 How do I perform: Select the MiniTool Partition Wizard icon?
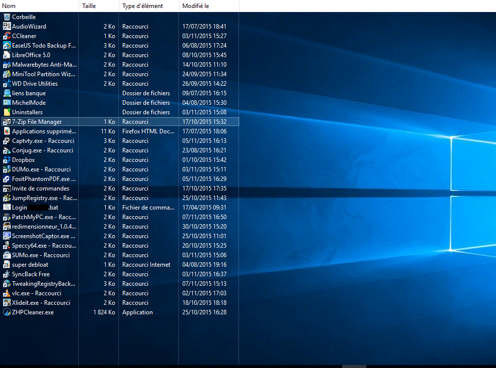(7, 74)
